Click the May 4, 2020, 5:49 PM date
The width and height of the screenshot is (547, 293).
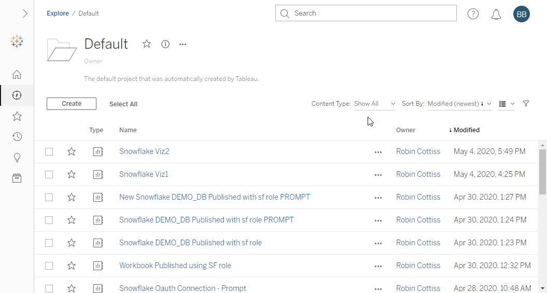coord(489,151)
